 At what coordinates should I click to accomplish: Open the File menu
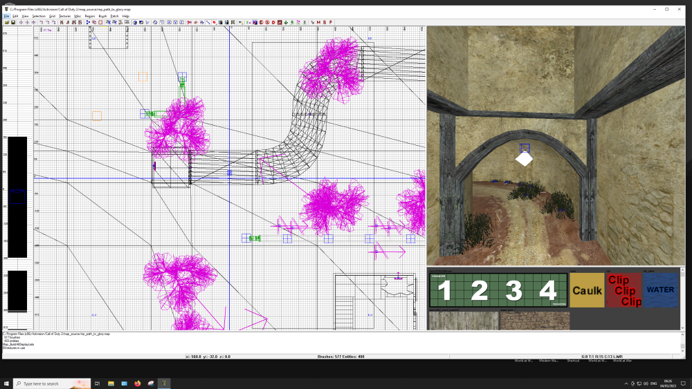pyautogui.click(x=6, y=16)
